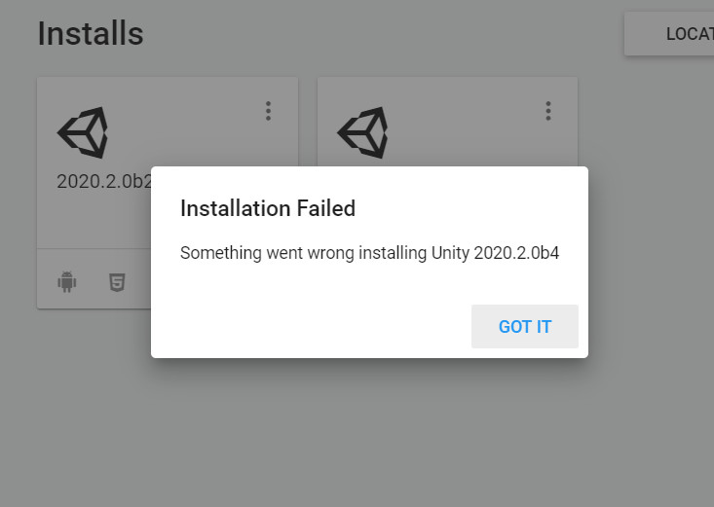Image resolution: width=714 pixels, height=507 pixels.
Task: Click the Unity logo on the second install card
Action: (363, 132)
